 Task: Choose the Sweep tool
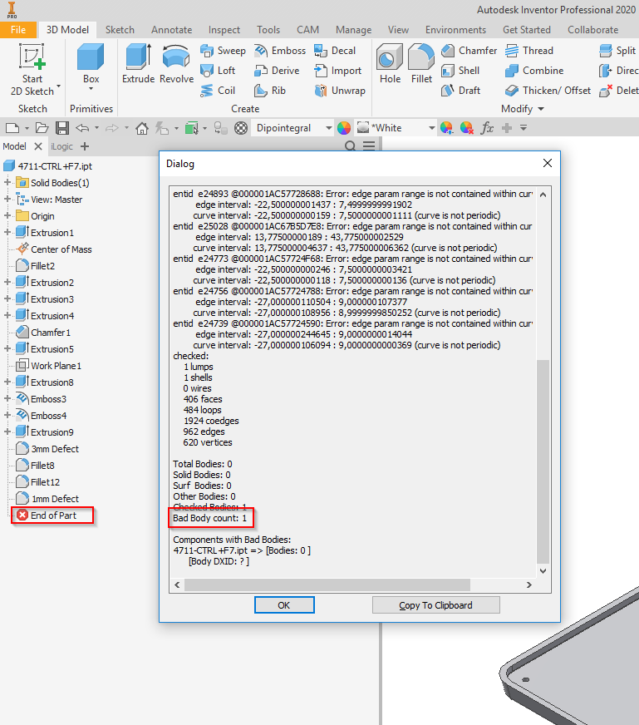(x=223, y=51)
